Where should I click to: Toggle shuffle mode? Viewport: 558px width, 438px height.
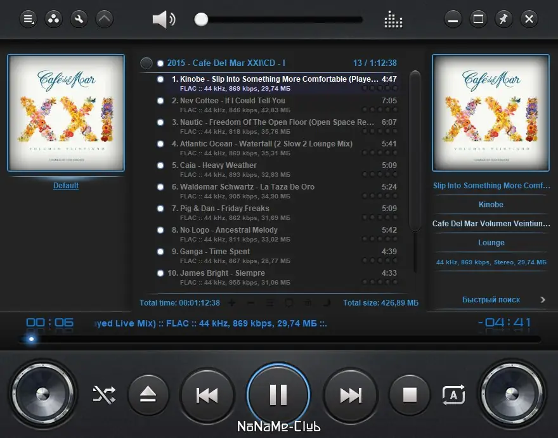coord(104,395)
